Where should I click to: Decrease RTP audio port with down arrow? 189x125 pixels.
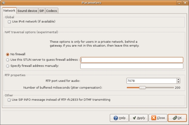point(178,82)
